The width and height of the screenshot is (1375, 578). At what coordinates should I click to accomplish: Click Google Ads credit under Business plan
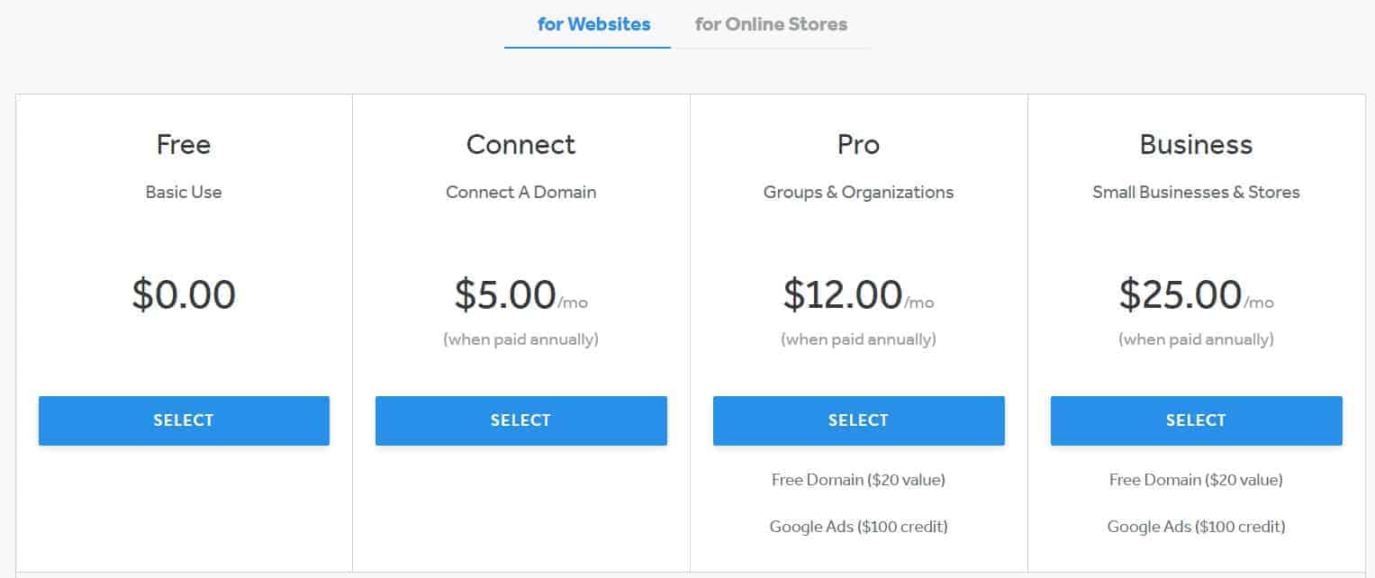(1196, 527)
